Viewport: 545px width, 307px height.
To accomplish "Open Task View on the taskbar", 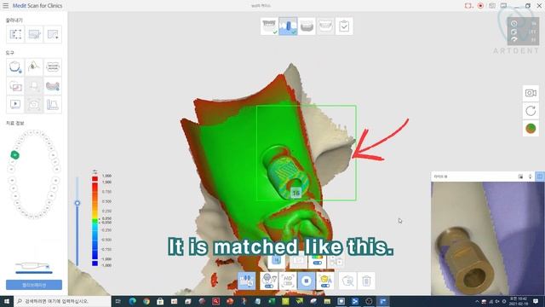I will (x=118, y=301).
